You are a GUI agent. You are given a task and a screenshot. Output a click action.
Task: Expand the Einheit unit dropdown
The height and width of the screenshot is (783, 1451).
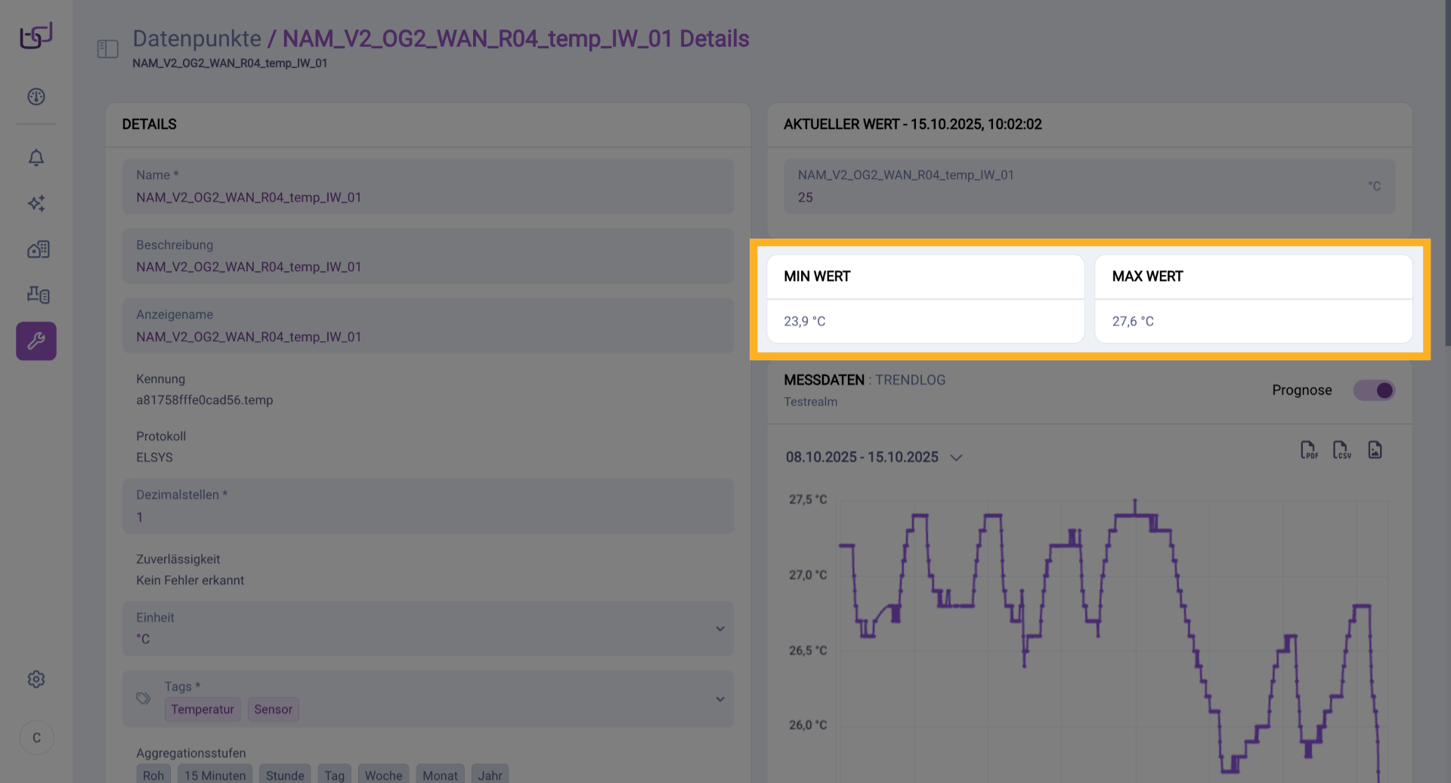[x=719, y=629]
